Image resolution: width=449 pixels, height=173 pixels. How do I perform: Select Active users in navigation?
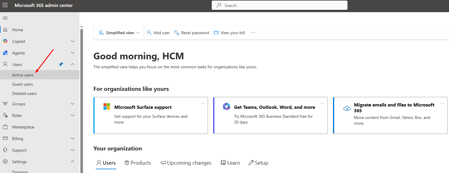[x=23, y=75]
